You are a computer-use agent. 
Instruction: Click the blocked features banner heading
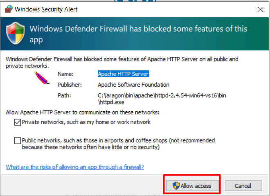(138, 34)
